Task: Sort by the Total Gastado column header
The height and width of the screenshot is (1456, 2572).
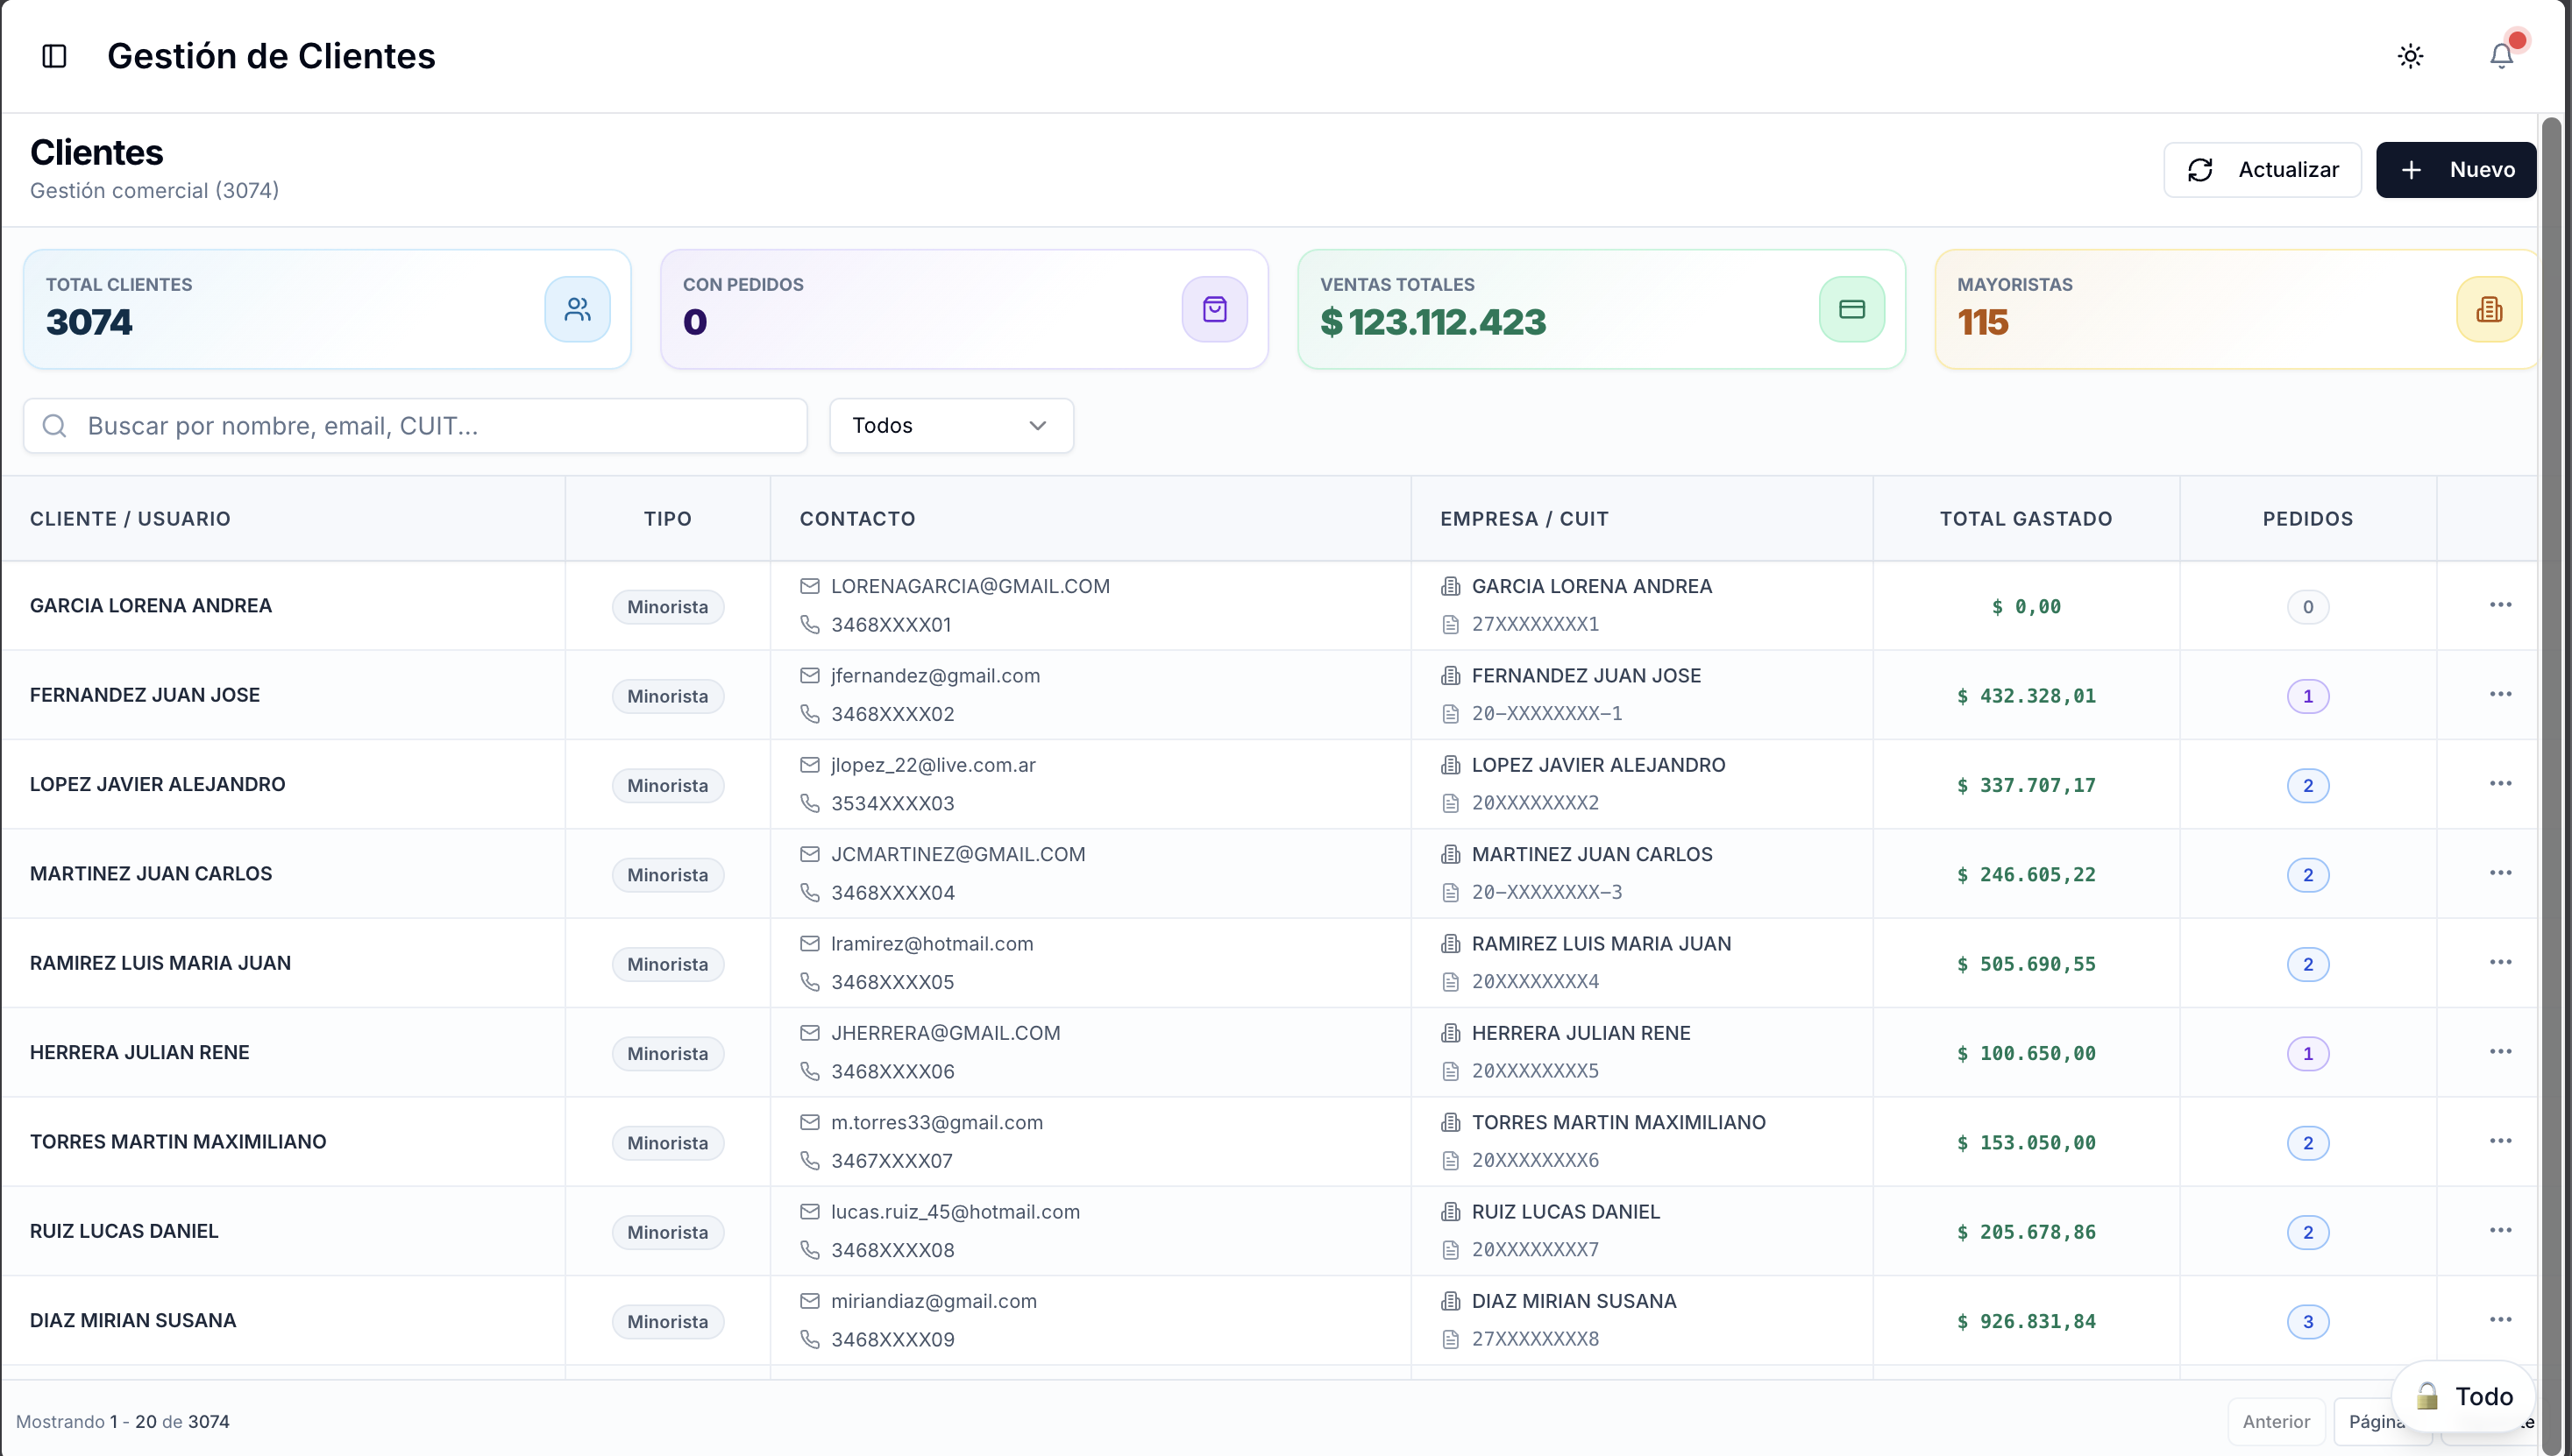Action: [x=2025, y=519]
